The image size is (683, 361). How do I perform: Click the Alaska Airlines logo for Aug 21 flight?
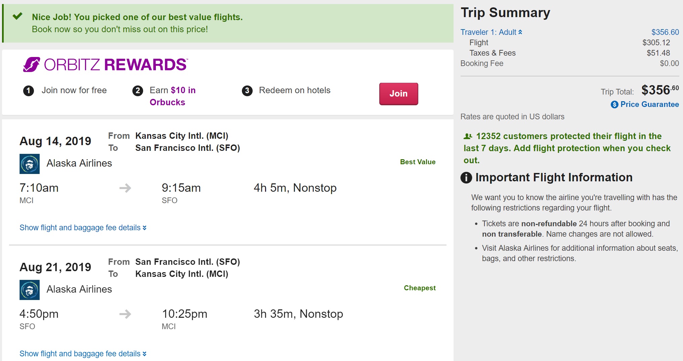point(30,290)
